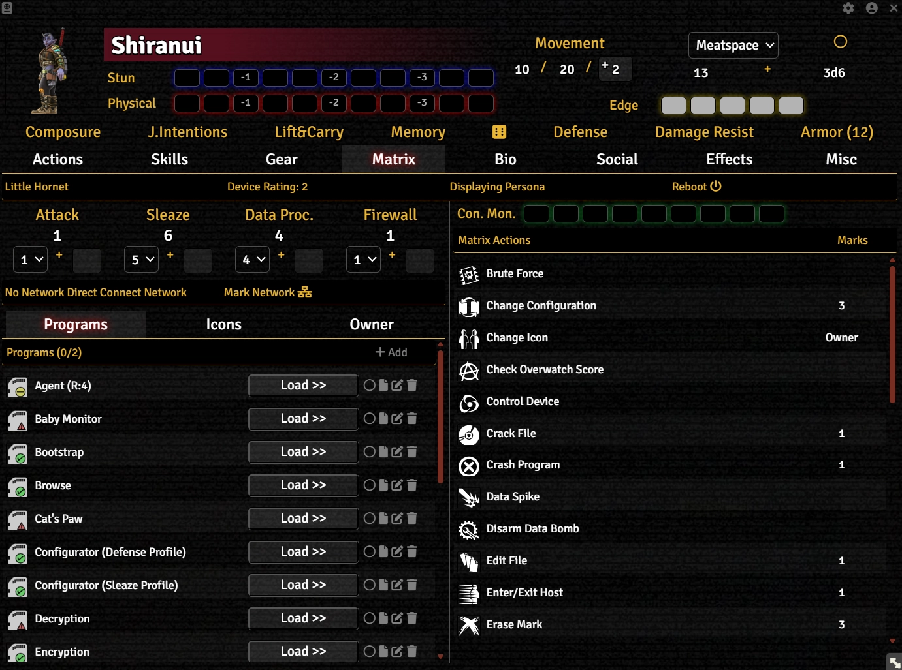Viewport: 902px width, 670px height.
Task: Click the Mark Network icon
Action: point(305,292)
